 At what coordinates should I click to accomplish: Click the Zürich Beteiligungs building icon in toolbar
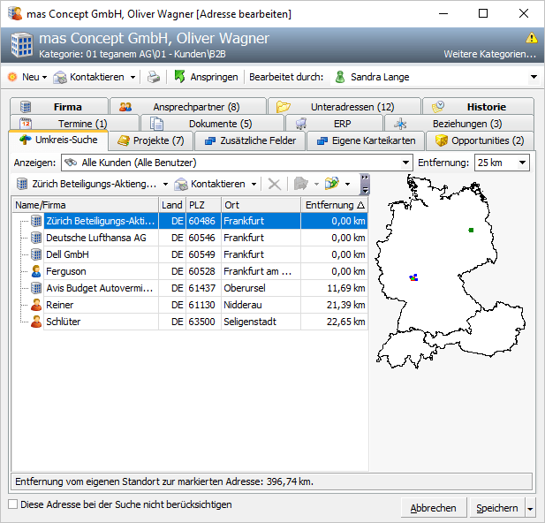[x=22, y=184]
